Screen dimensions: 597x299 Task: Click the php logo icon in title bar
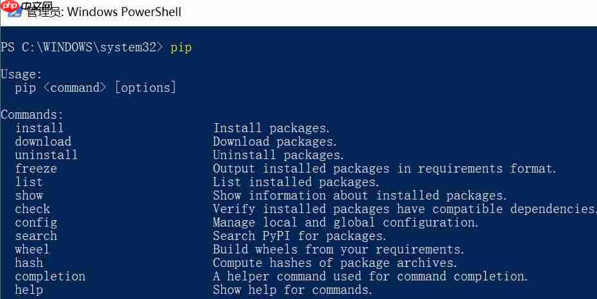(x=9, y=8)
